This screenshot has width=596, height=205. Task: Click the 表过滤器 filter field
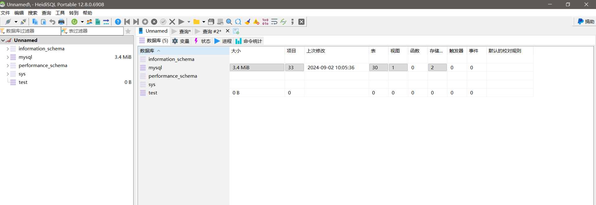click(92, 31)
